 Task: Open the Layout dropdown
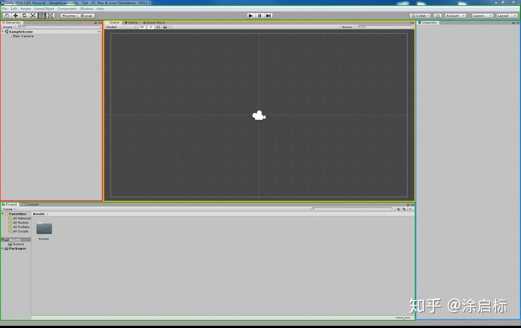coord(506,16)
